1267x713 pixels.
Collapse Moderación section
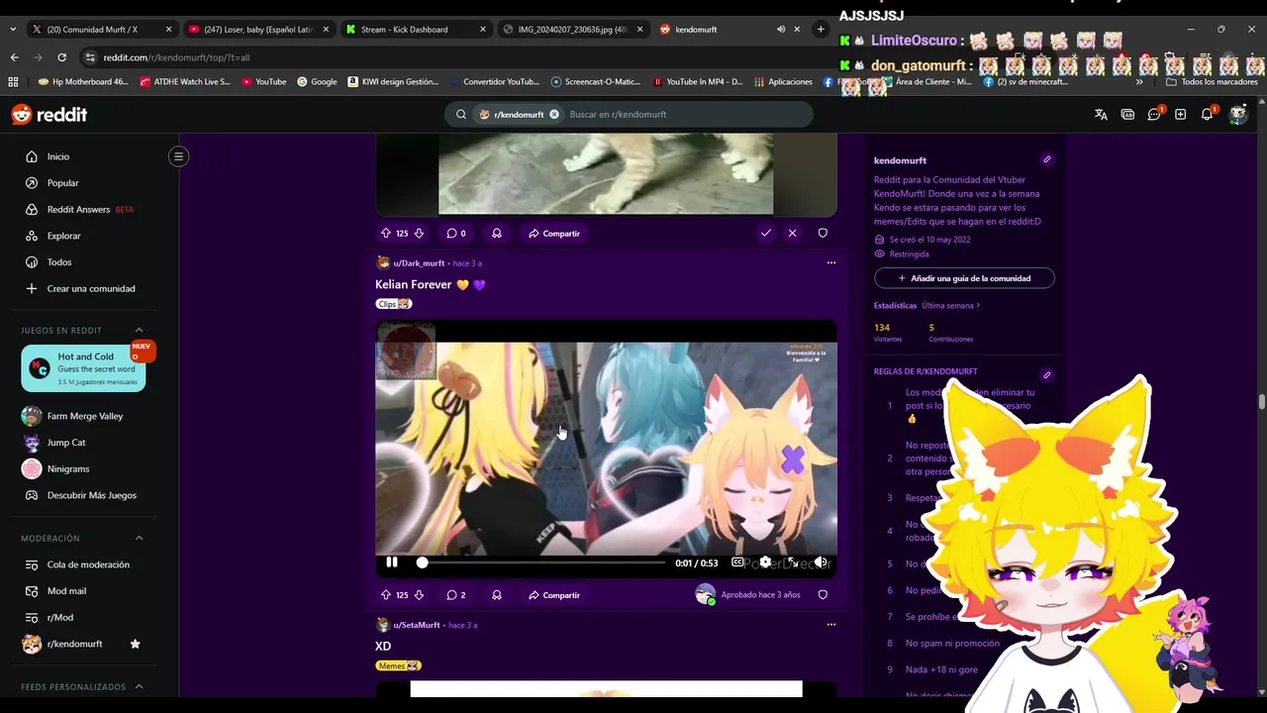(x=139, y=538)
